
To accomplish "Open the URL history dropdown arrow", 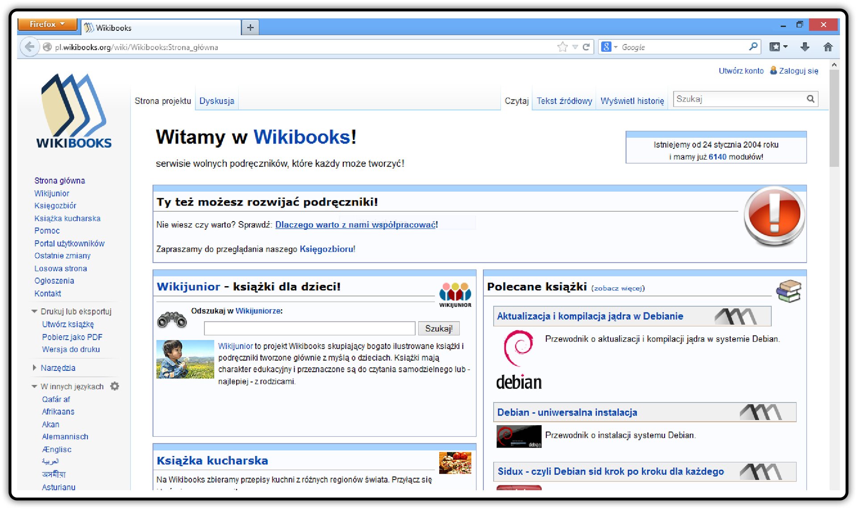I will tap(575, 47).
